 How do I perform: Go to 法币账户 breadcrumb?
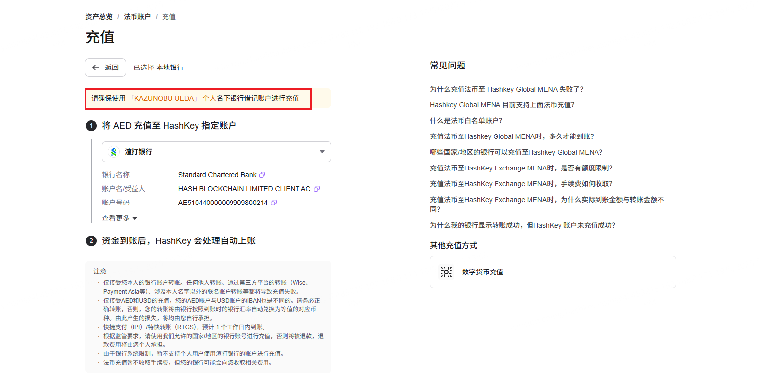pyautogui.click(x=137, y=17)
